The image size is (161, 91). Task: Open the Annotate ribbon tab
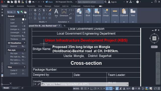tap(20, 6)
